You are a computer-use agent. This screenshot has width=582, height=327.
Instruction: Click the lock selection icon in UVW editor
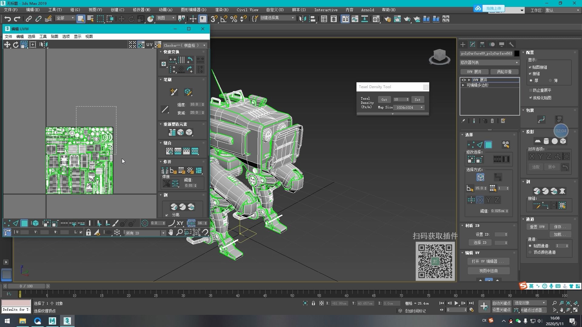88,233
